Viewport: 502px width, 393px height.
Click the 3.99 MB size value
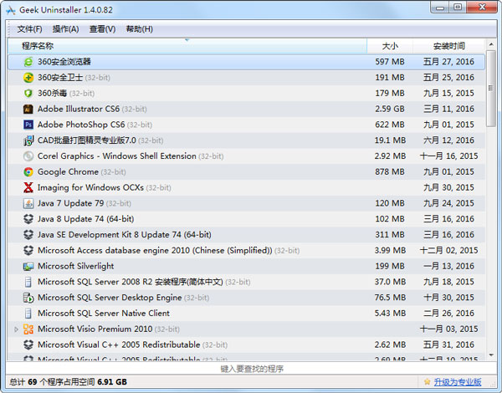[390, 250]
